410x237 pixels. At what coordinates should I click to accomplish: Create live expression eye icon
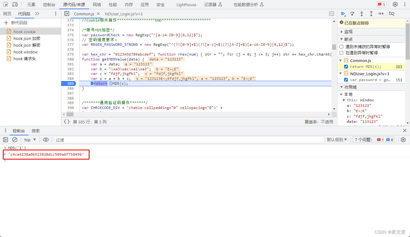46,140
